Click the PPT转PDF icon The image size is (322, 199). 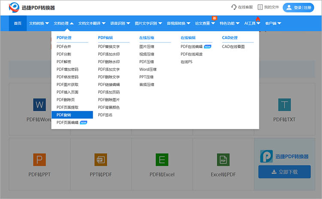click(x=100, y=159)
